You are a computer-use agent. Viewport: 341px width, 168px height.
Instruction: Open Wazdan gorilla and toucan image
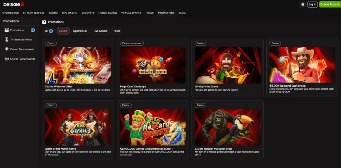pyautogui.click(x=227, y=127)
